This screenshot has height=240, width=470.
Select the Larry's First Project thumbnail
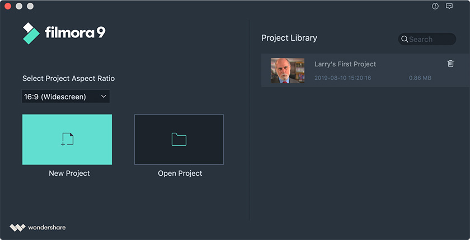click(x=288, y=70)
